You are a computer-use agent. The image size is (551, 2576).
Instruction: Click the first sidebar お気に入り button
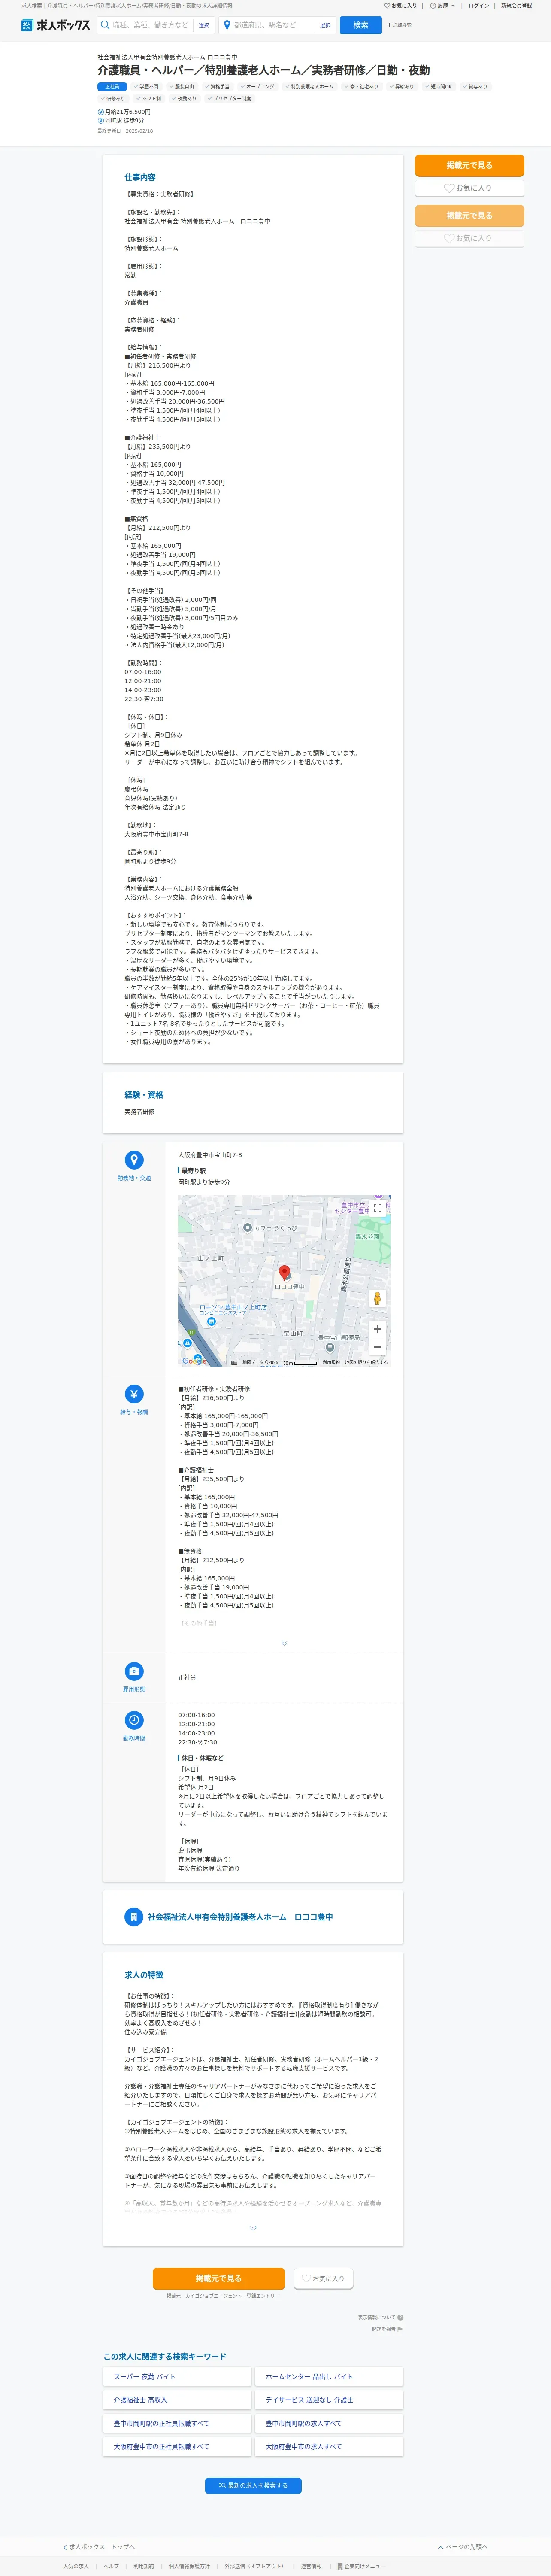coord(469,188)
